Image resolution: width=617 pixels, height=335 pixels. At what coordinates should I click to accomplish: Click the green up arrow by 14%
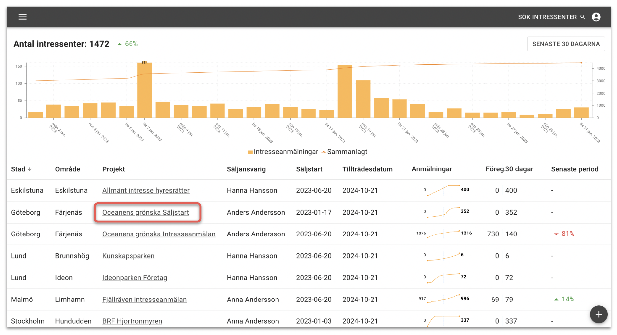pos(556,299)
